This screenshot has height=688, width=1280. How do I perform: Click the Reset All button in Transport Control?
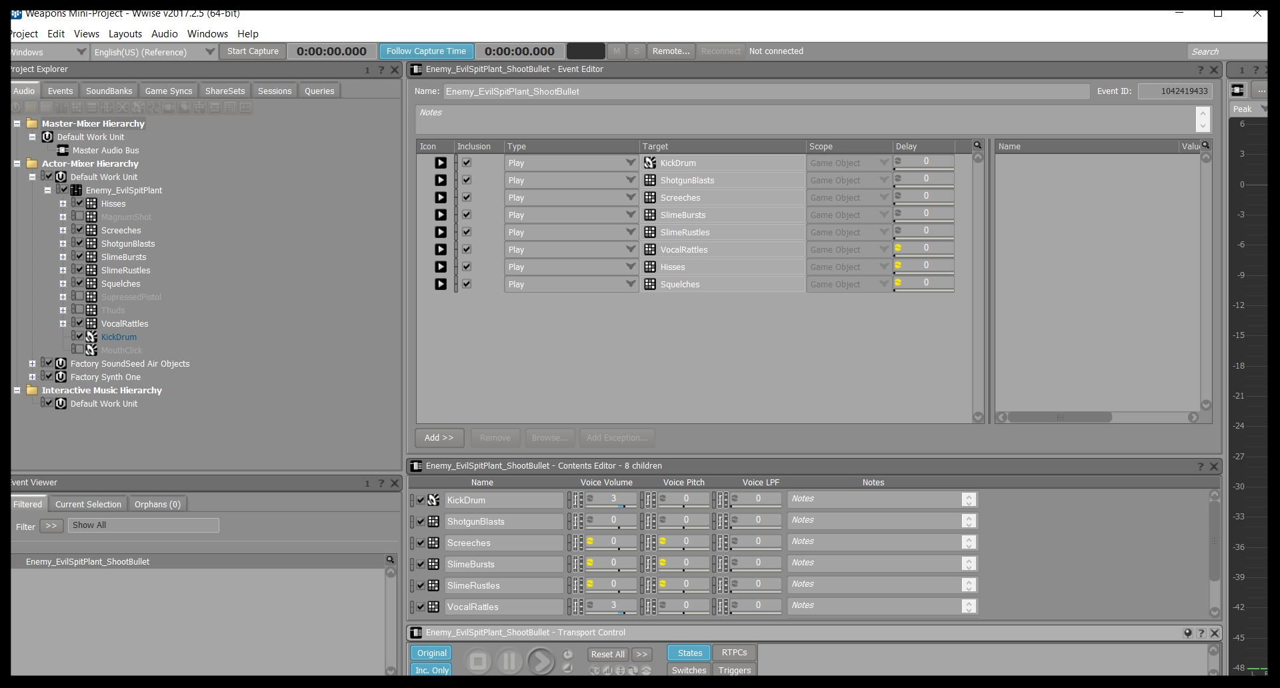click(x=608, y=654)
